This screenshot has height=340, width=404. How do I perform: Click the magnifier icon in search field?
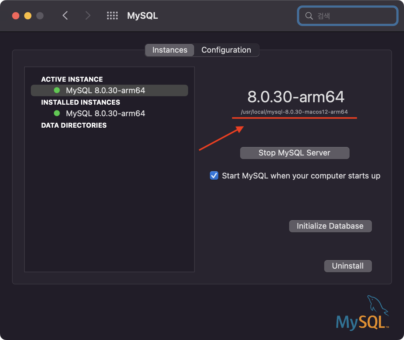click(x=309, y=16)
